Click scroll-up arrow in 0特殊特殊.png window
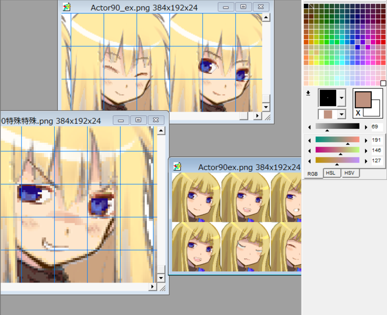Screen dimensions: 387x315 click(161, 130)
